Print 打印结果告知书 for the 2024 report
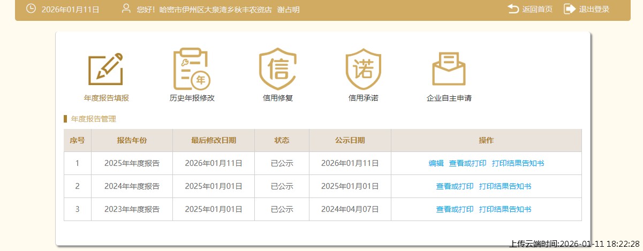 (505, 186)
